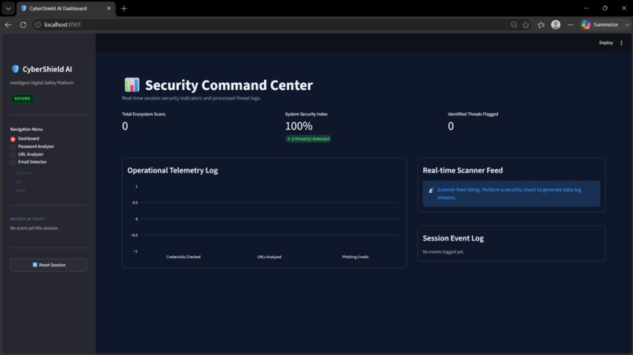Click the Copilot Summarize button
633x355 pixels.
[599, 24]
